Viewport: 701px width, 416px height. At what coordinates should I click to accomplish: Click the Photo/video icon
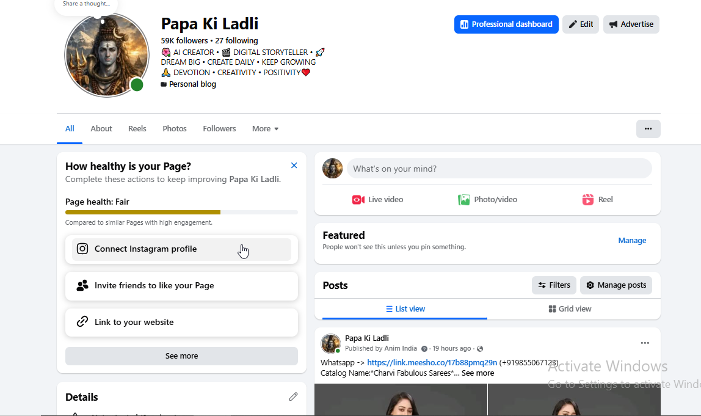click(464, 200)
